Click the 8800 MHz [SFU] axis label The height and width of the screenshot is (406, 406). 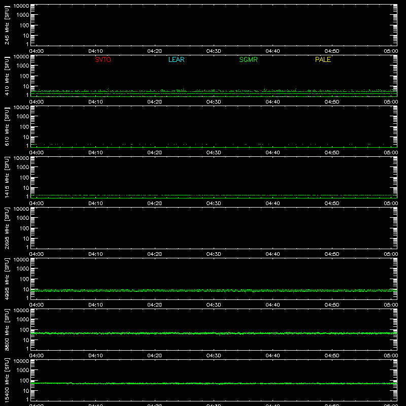pyautogui.click(x=7, y=329)
